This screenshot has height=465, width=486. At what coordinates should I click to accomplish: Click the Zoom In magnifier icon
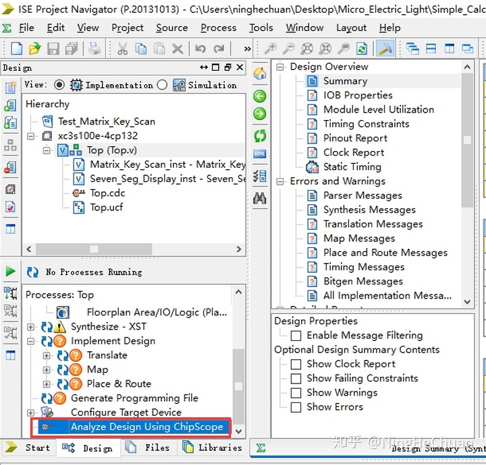coord(270,49)
